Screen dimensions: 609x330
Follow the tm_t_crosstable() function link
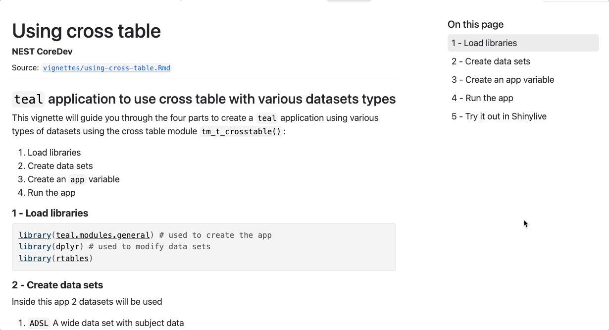pos(241,131)
